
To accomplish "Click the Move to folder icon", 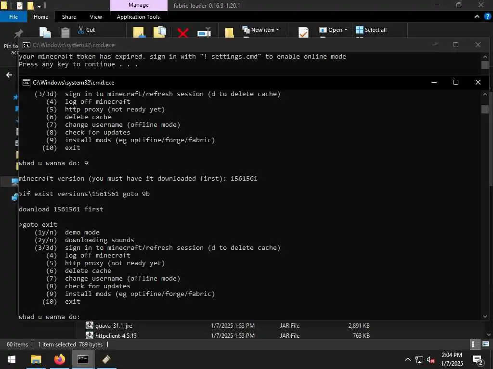I will 139,32.
